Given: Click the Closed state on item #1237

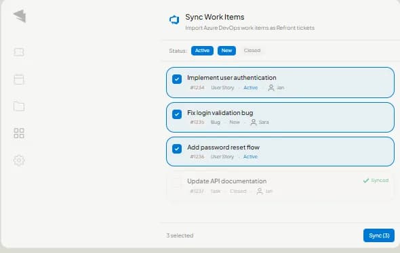Looking at the screenshot, I should (x=238, y=191).
